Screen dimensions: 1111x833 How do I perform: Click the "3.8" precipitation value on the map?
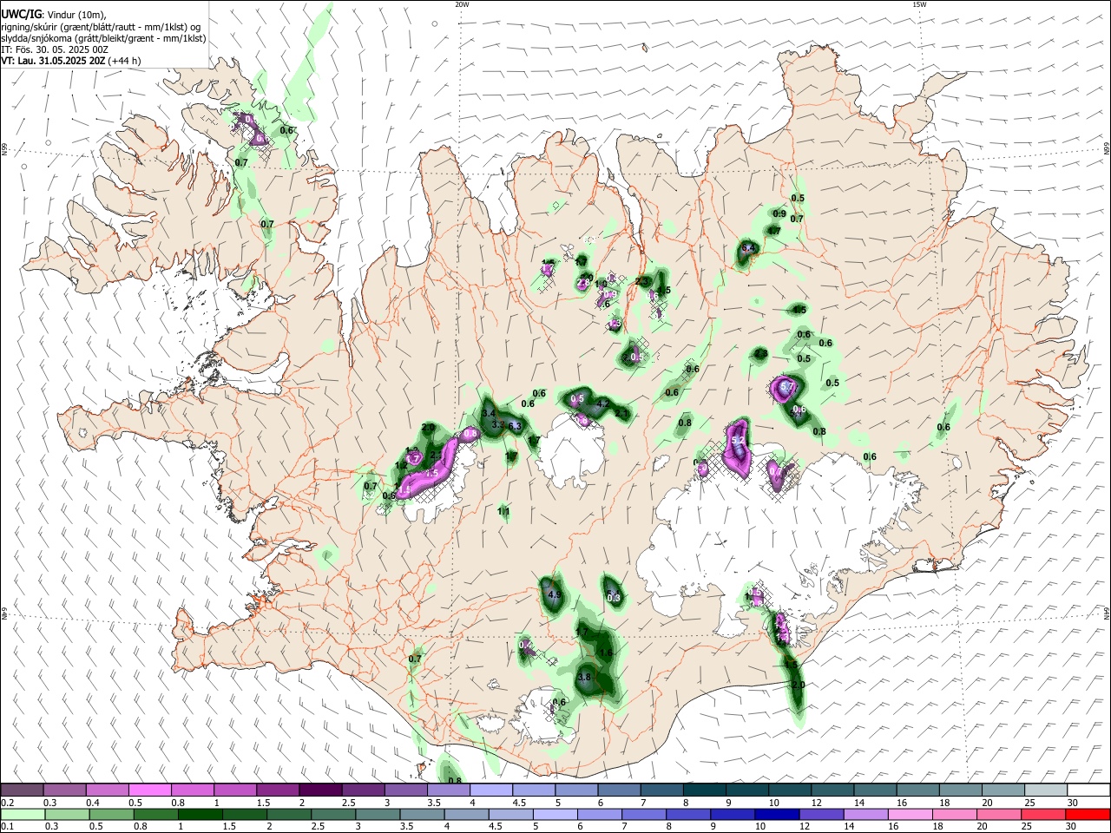584,678
